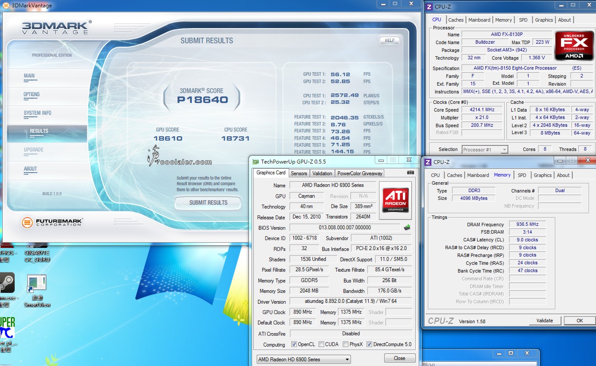Switch to the Sensors tab in GPU-Z

click(299, 173)
